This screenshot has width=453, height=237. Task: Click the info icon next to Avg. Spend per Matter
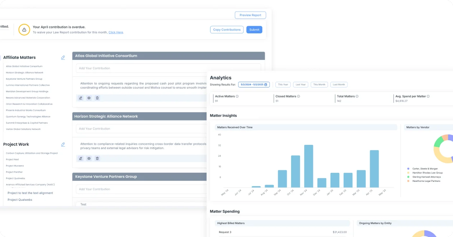[428, 96]
